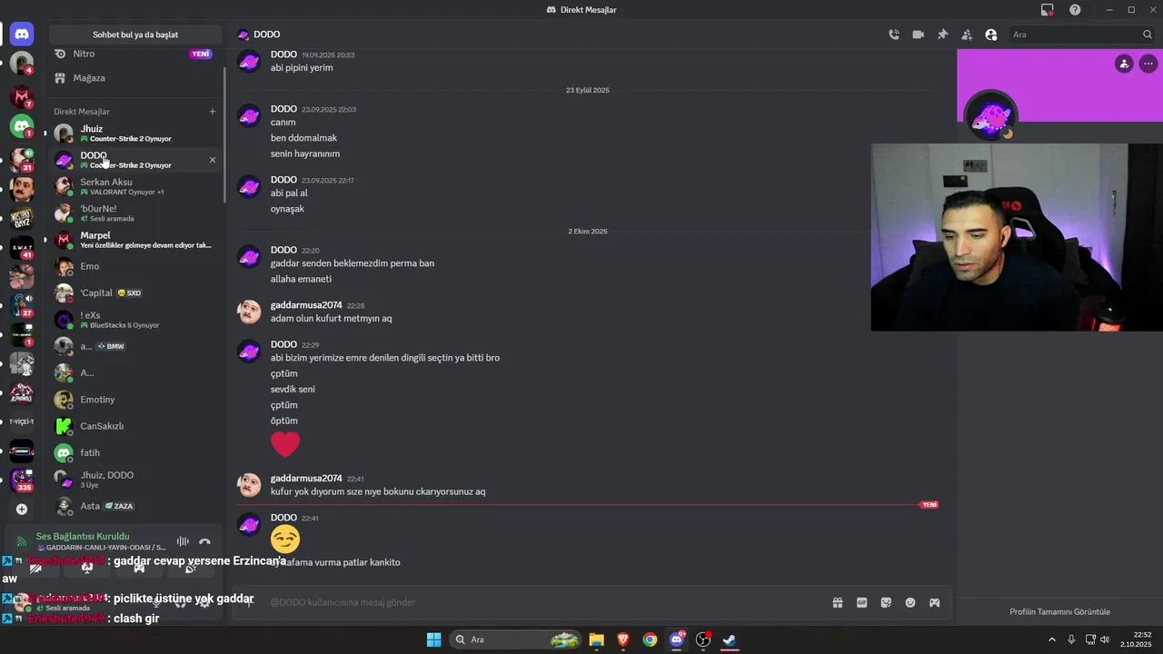Open the emoji picker

[910, 602]
